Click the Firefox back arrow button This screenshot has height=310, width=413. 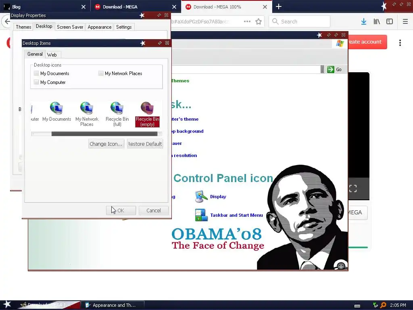click(7, 22)
